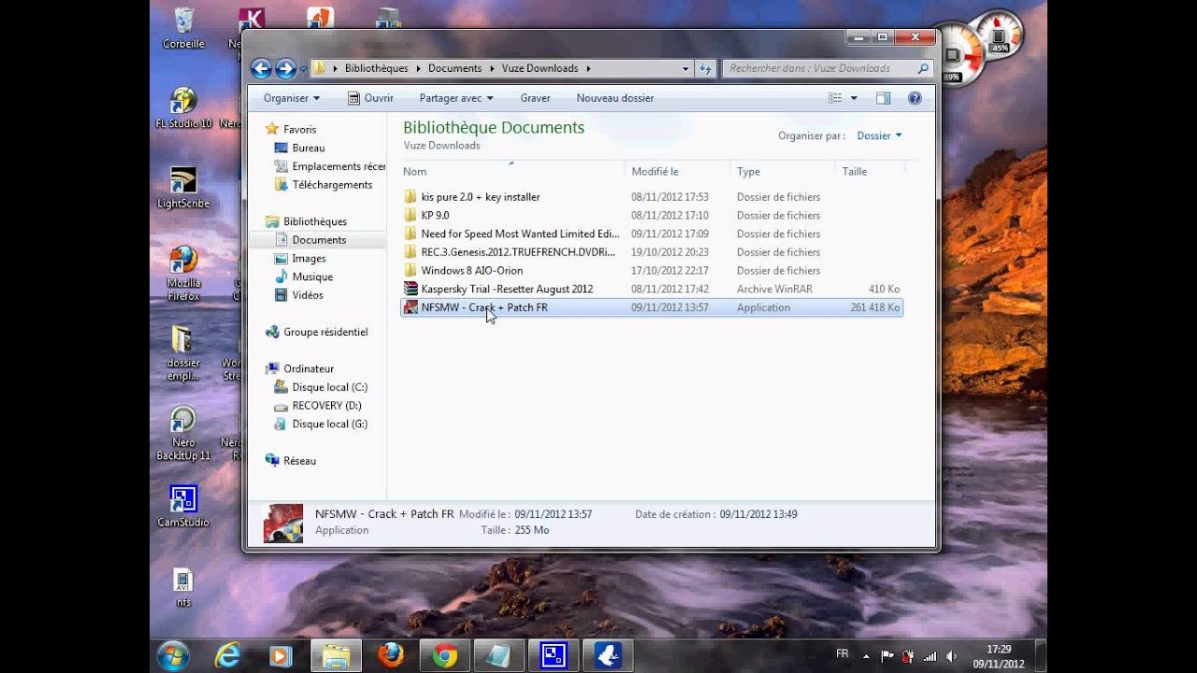The height and width of the screenshot is (673, 1197).
Task: Launch Internet Explorer from the taskbar
Action: coord(227,656)
